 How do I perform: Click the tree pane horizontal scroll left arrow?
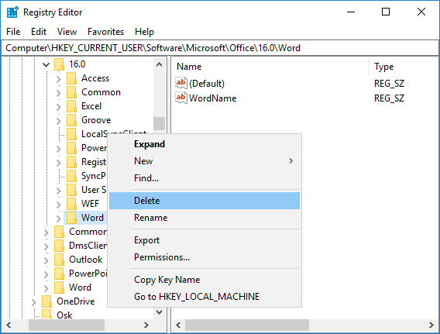[x=9, y=325]
